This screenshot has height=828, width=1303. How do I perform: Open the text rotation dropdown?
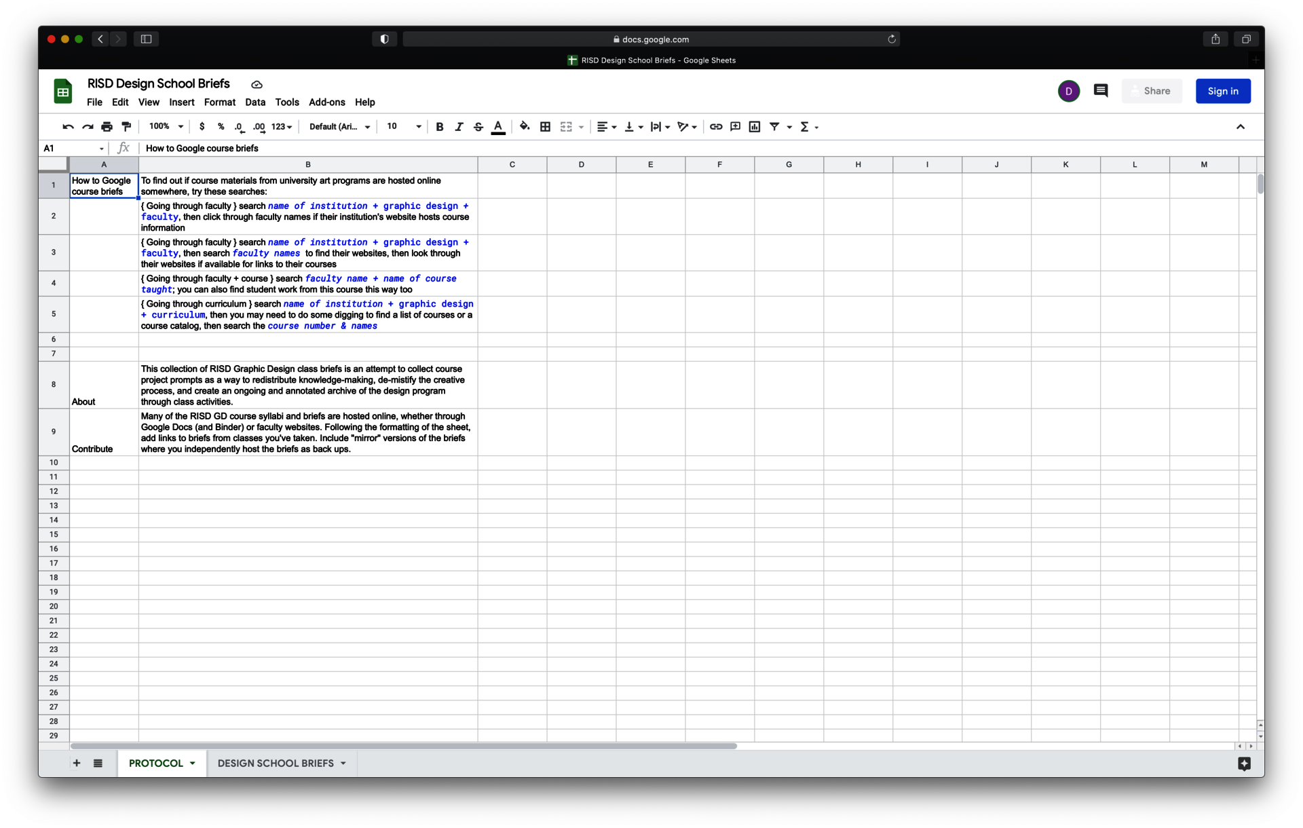(687, 127)
